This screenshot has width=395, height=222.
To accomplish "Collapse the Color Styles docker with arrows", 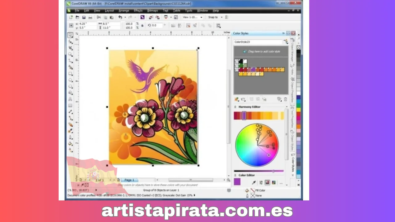I will (283, 33).
